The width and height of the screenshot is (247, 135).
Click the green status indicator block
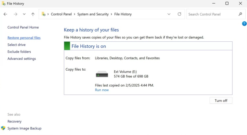coord(67,46)
